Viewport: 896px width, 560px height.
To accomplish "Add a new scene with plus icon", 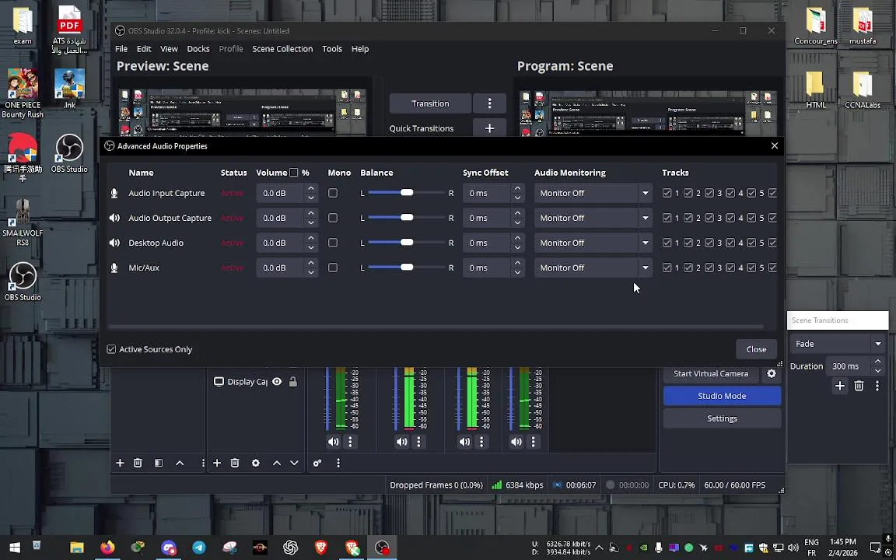I will (120, 463).
